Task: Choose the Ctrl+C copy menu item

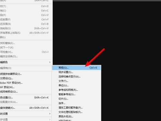Action: tap(26, 11)
